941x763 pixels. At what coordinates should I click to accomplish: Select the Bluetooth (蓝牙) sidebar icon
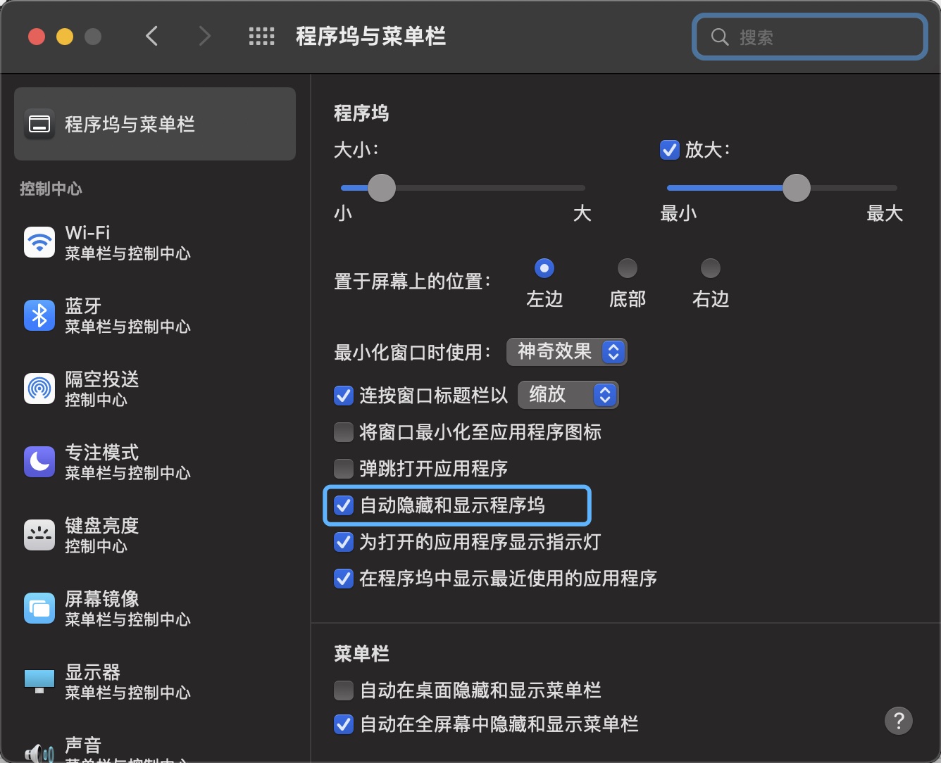coord(39,316)
